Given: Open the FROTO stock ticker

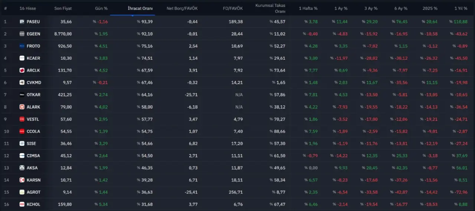Looking at the screenshot, I should (x=33, y=46).
